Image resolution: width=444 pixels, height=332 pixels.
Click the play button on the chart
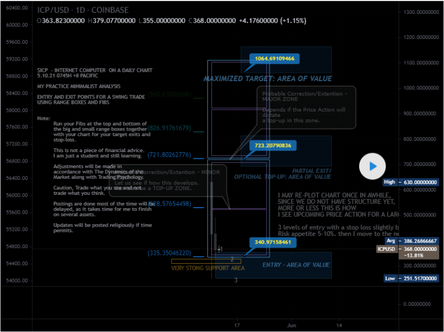373,166
